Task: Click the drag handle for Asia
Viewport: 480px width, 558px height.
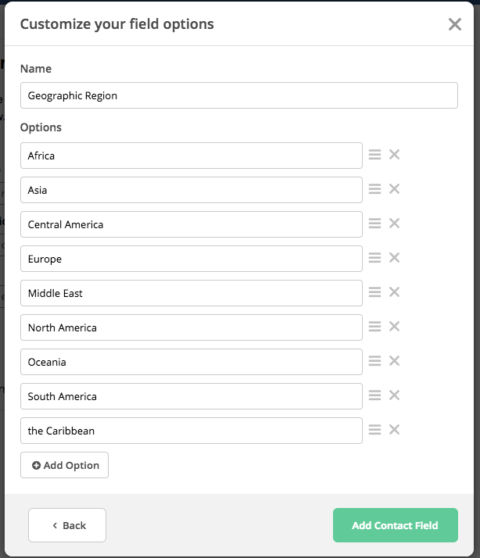Action: coord(374,189)
